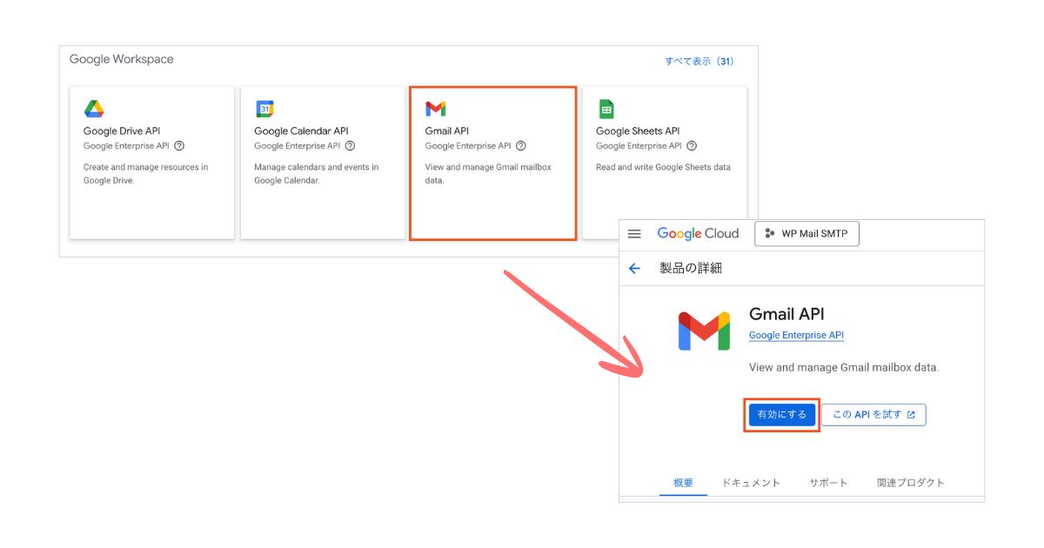Image resolution: width=1044 pixels, height=548 pixels.
Task: Click the help icon on Google Drive API card
Action: (179, 146)
